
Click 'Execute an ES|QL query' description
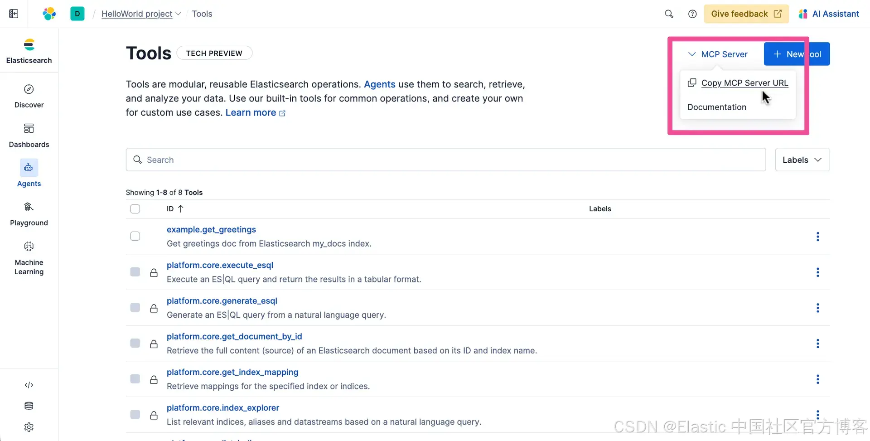click(x=294, y=279)
